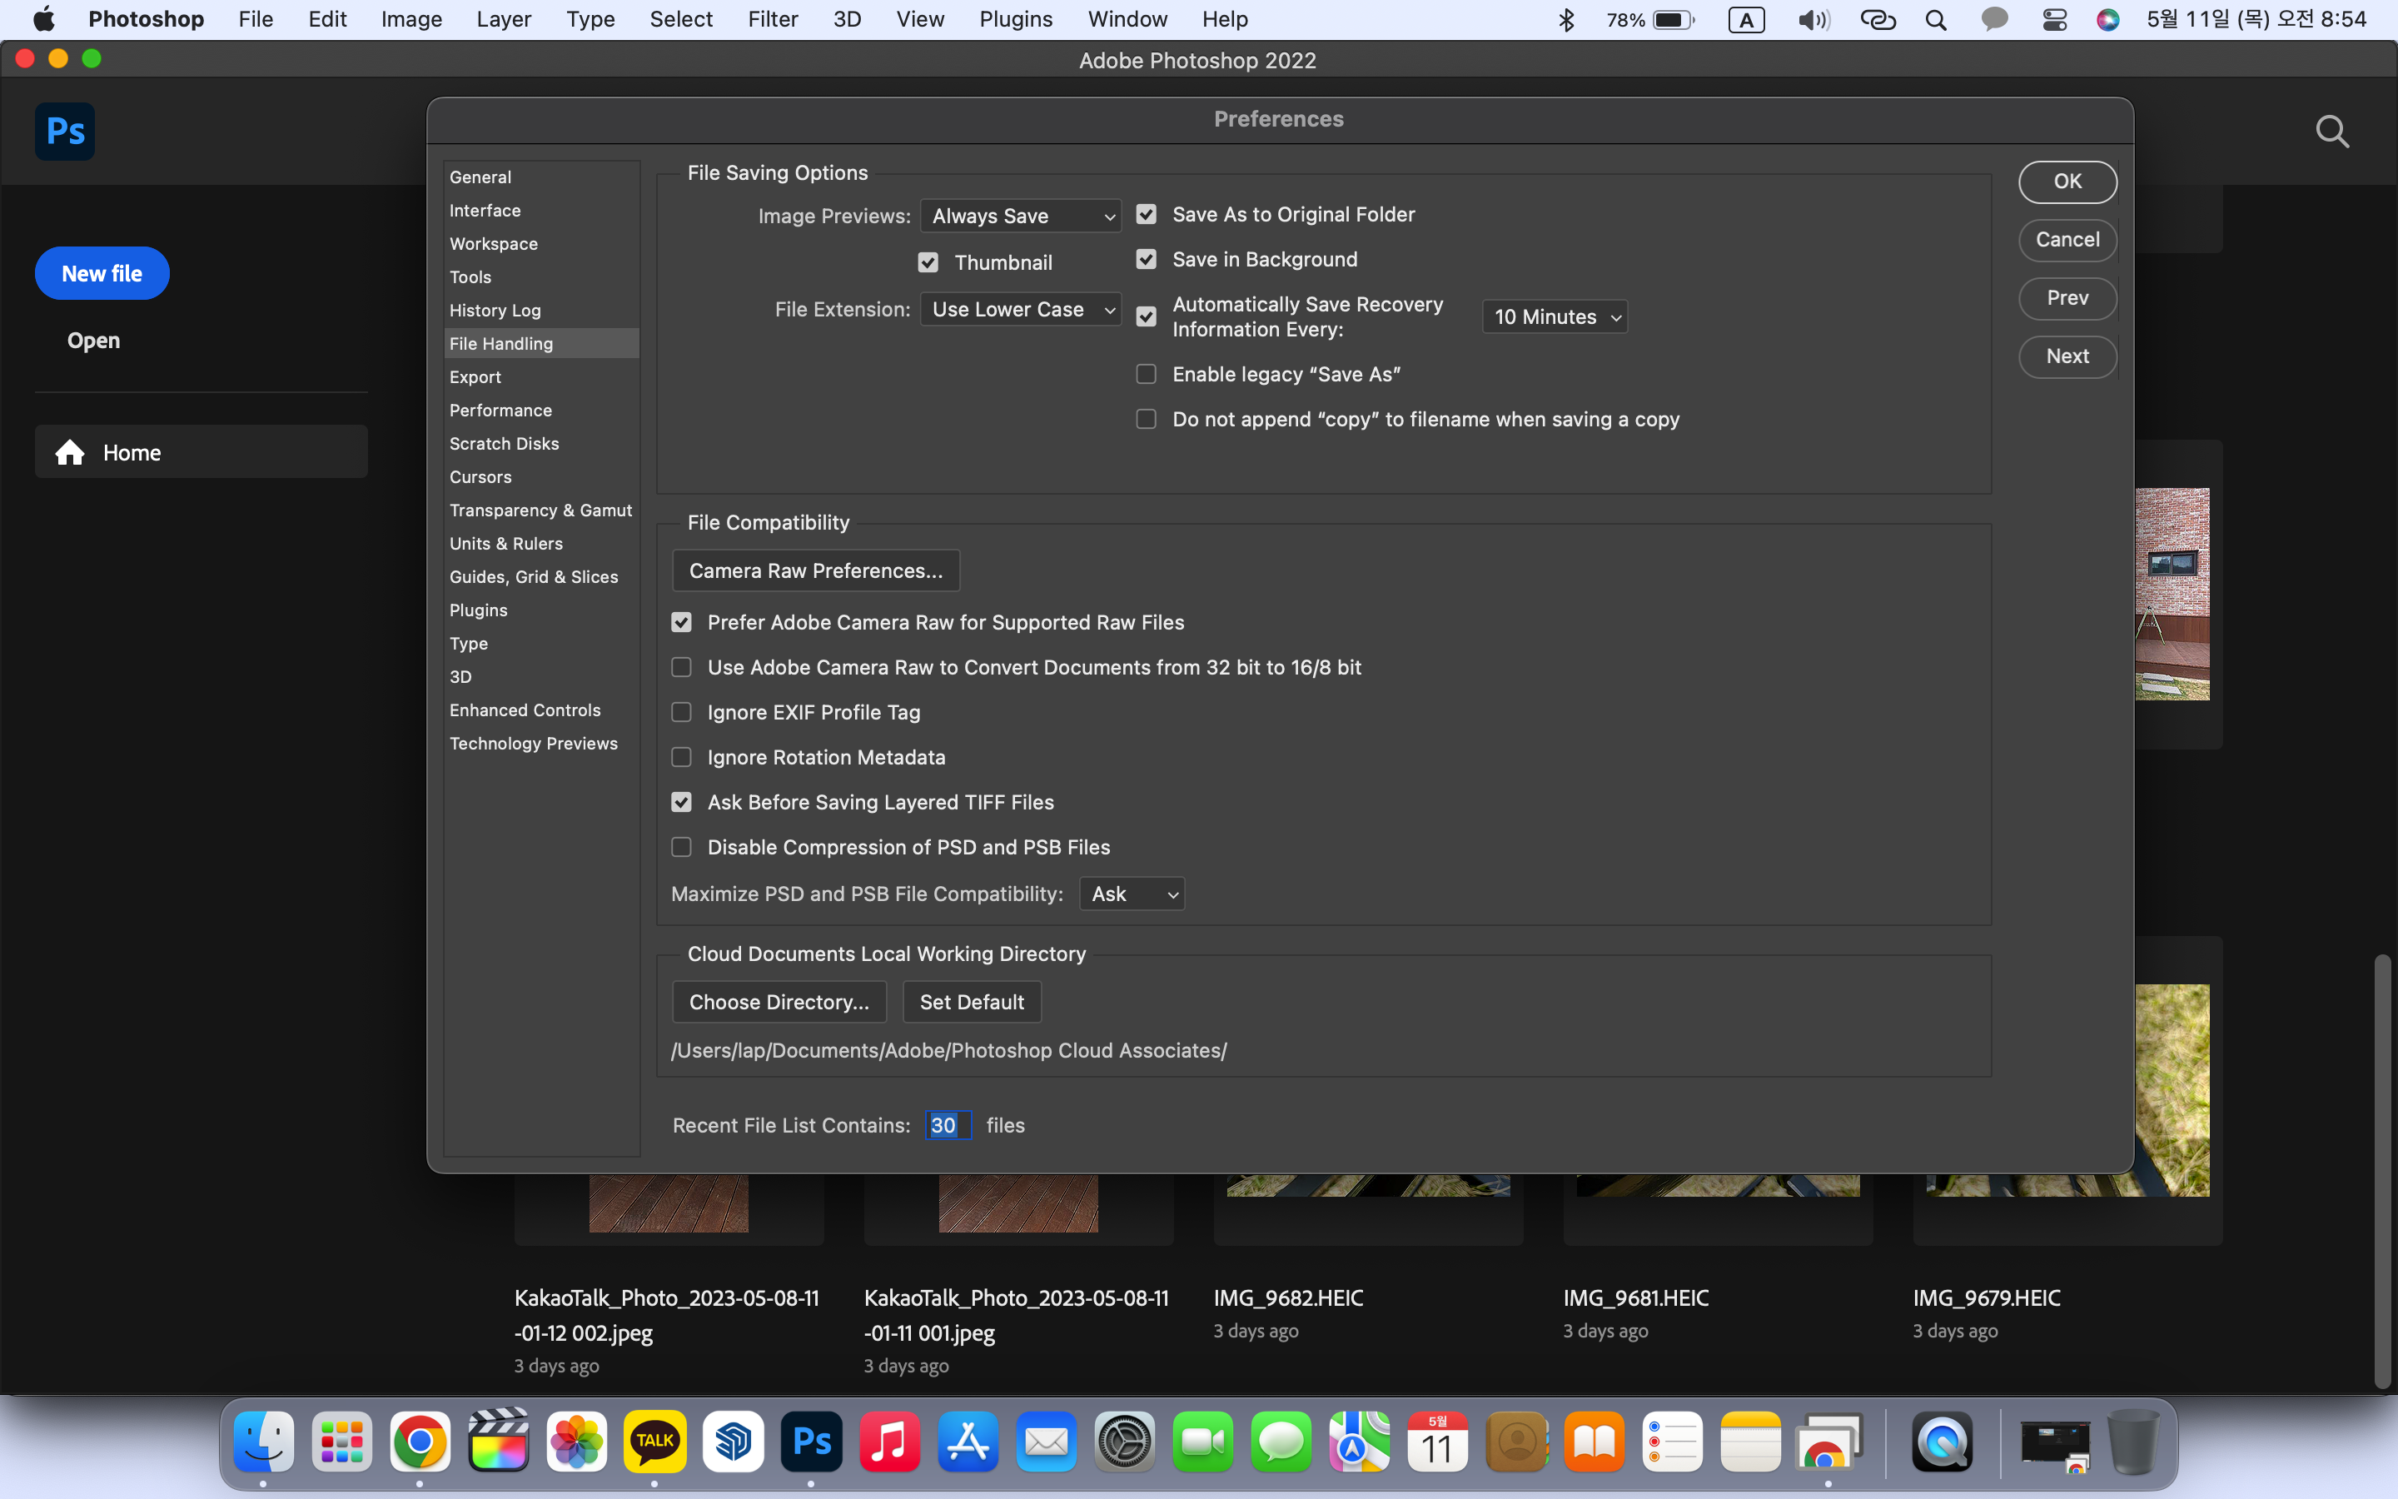Click the Photoshop Ps home logo icon
This screenshot has height=1499, width=2398.
coord(64,131)
